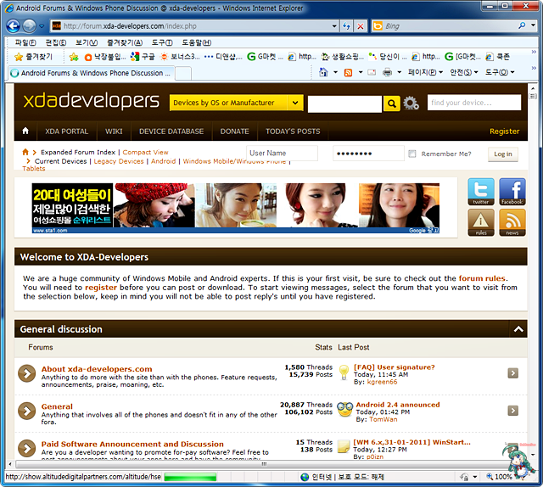This screenshot has height=487, width=543.
Task: Open the Twitter social icon
Action: 481,192
